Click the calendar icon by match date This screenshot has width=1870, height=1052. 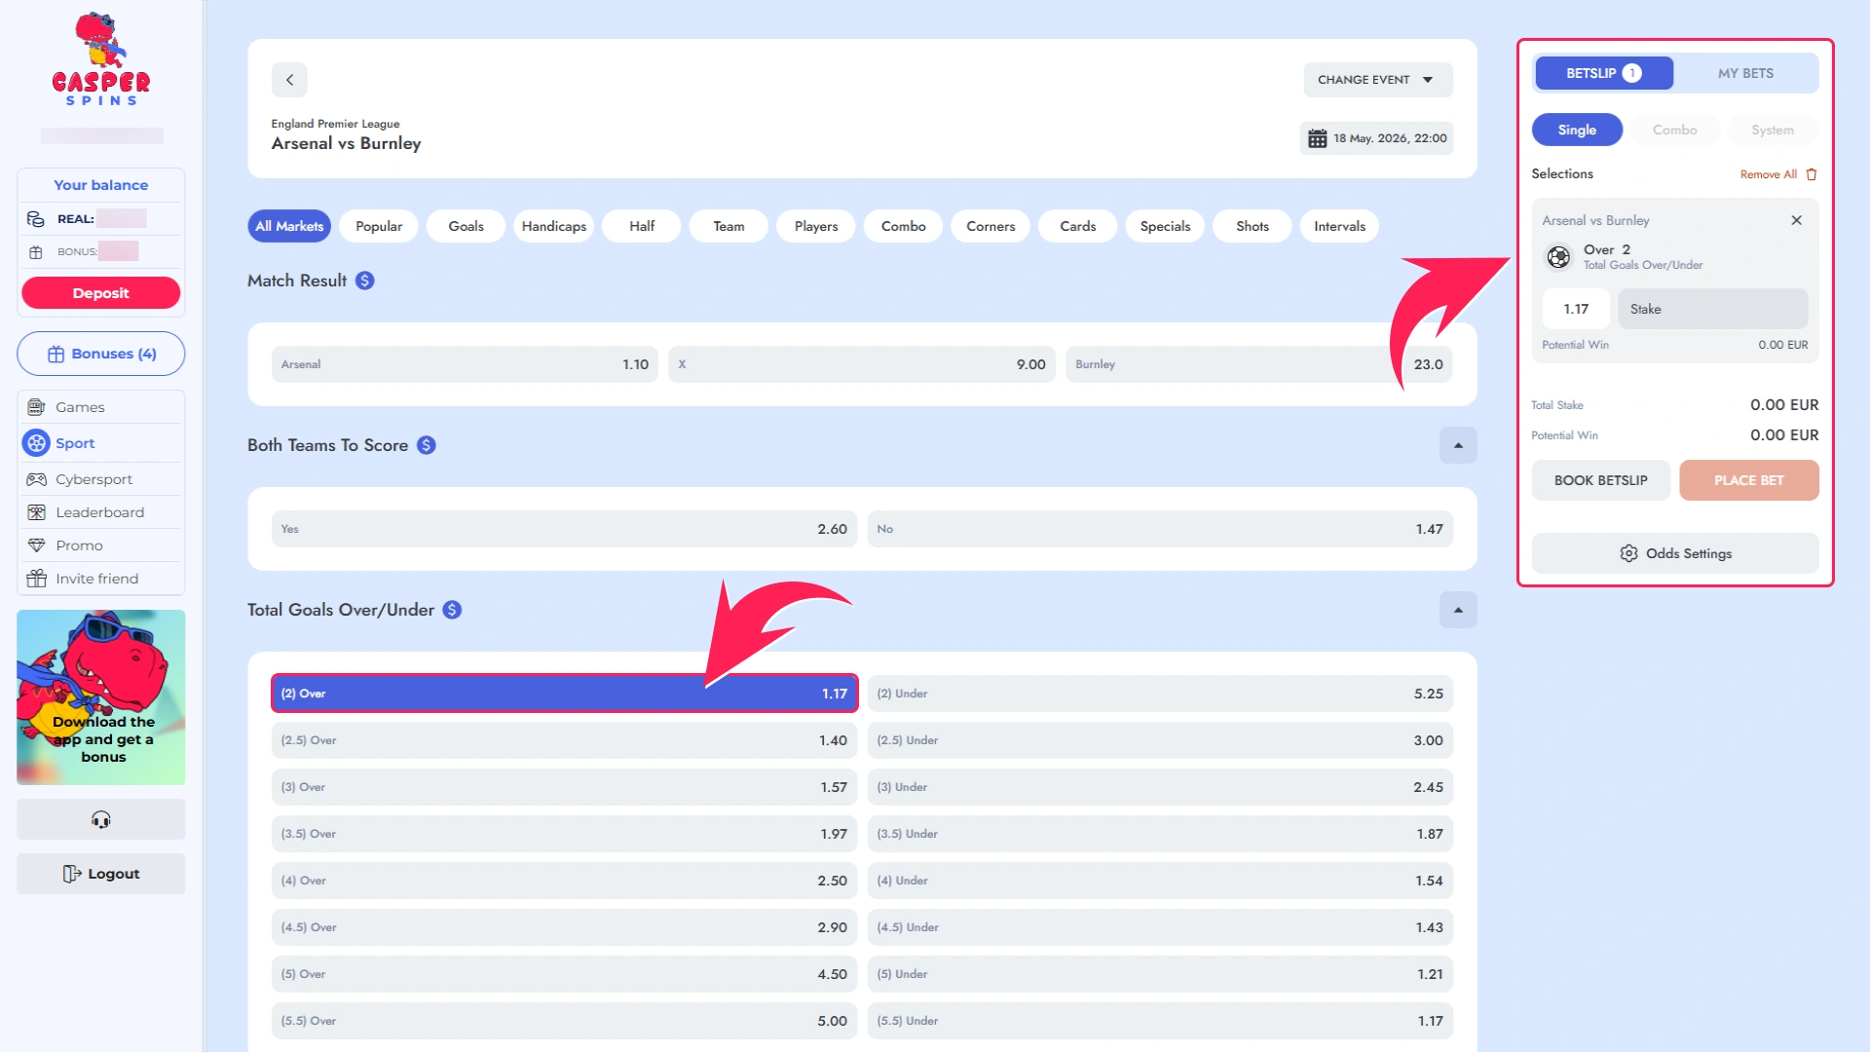pyautogui.click(x=1318, y=138)
